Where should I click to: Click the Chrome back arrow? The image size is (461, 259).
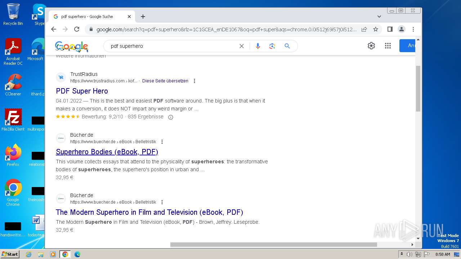pos(54,29)
